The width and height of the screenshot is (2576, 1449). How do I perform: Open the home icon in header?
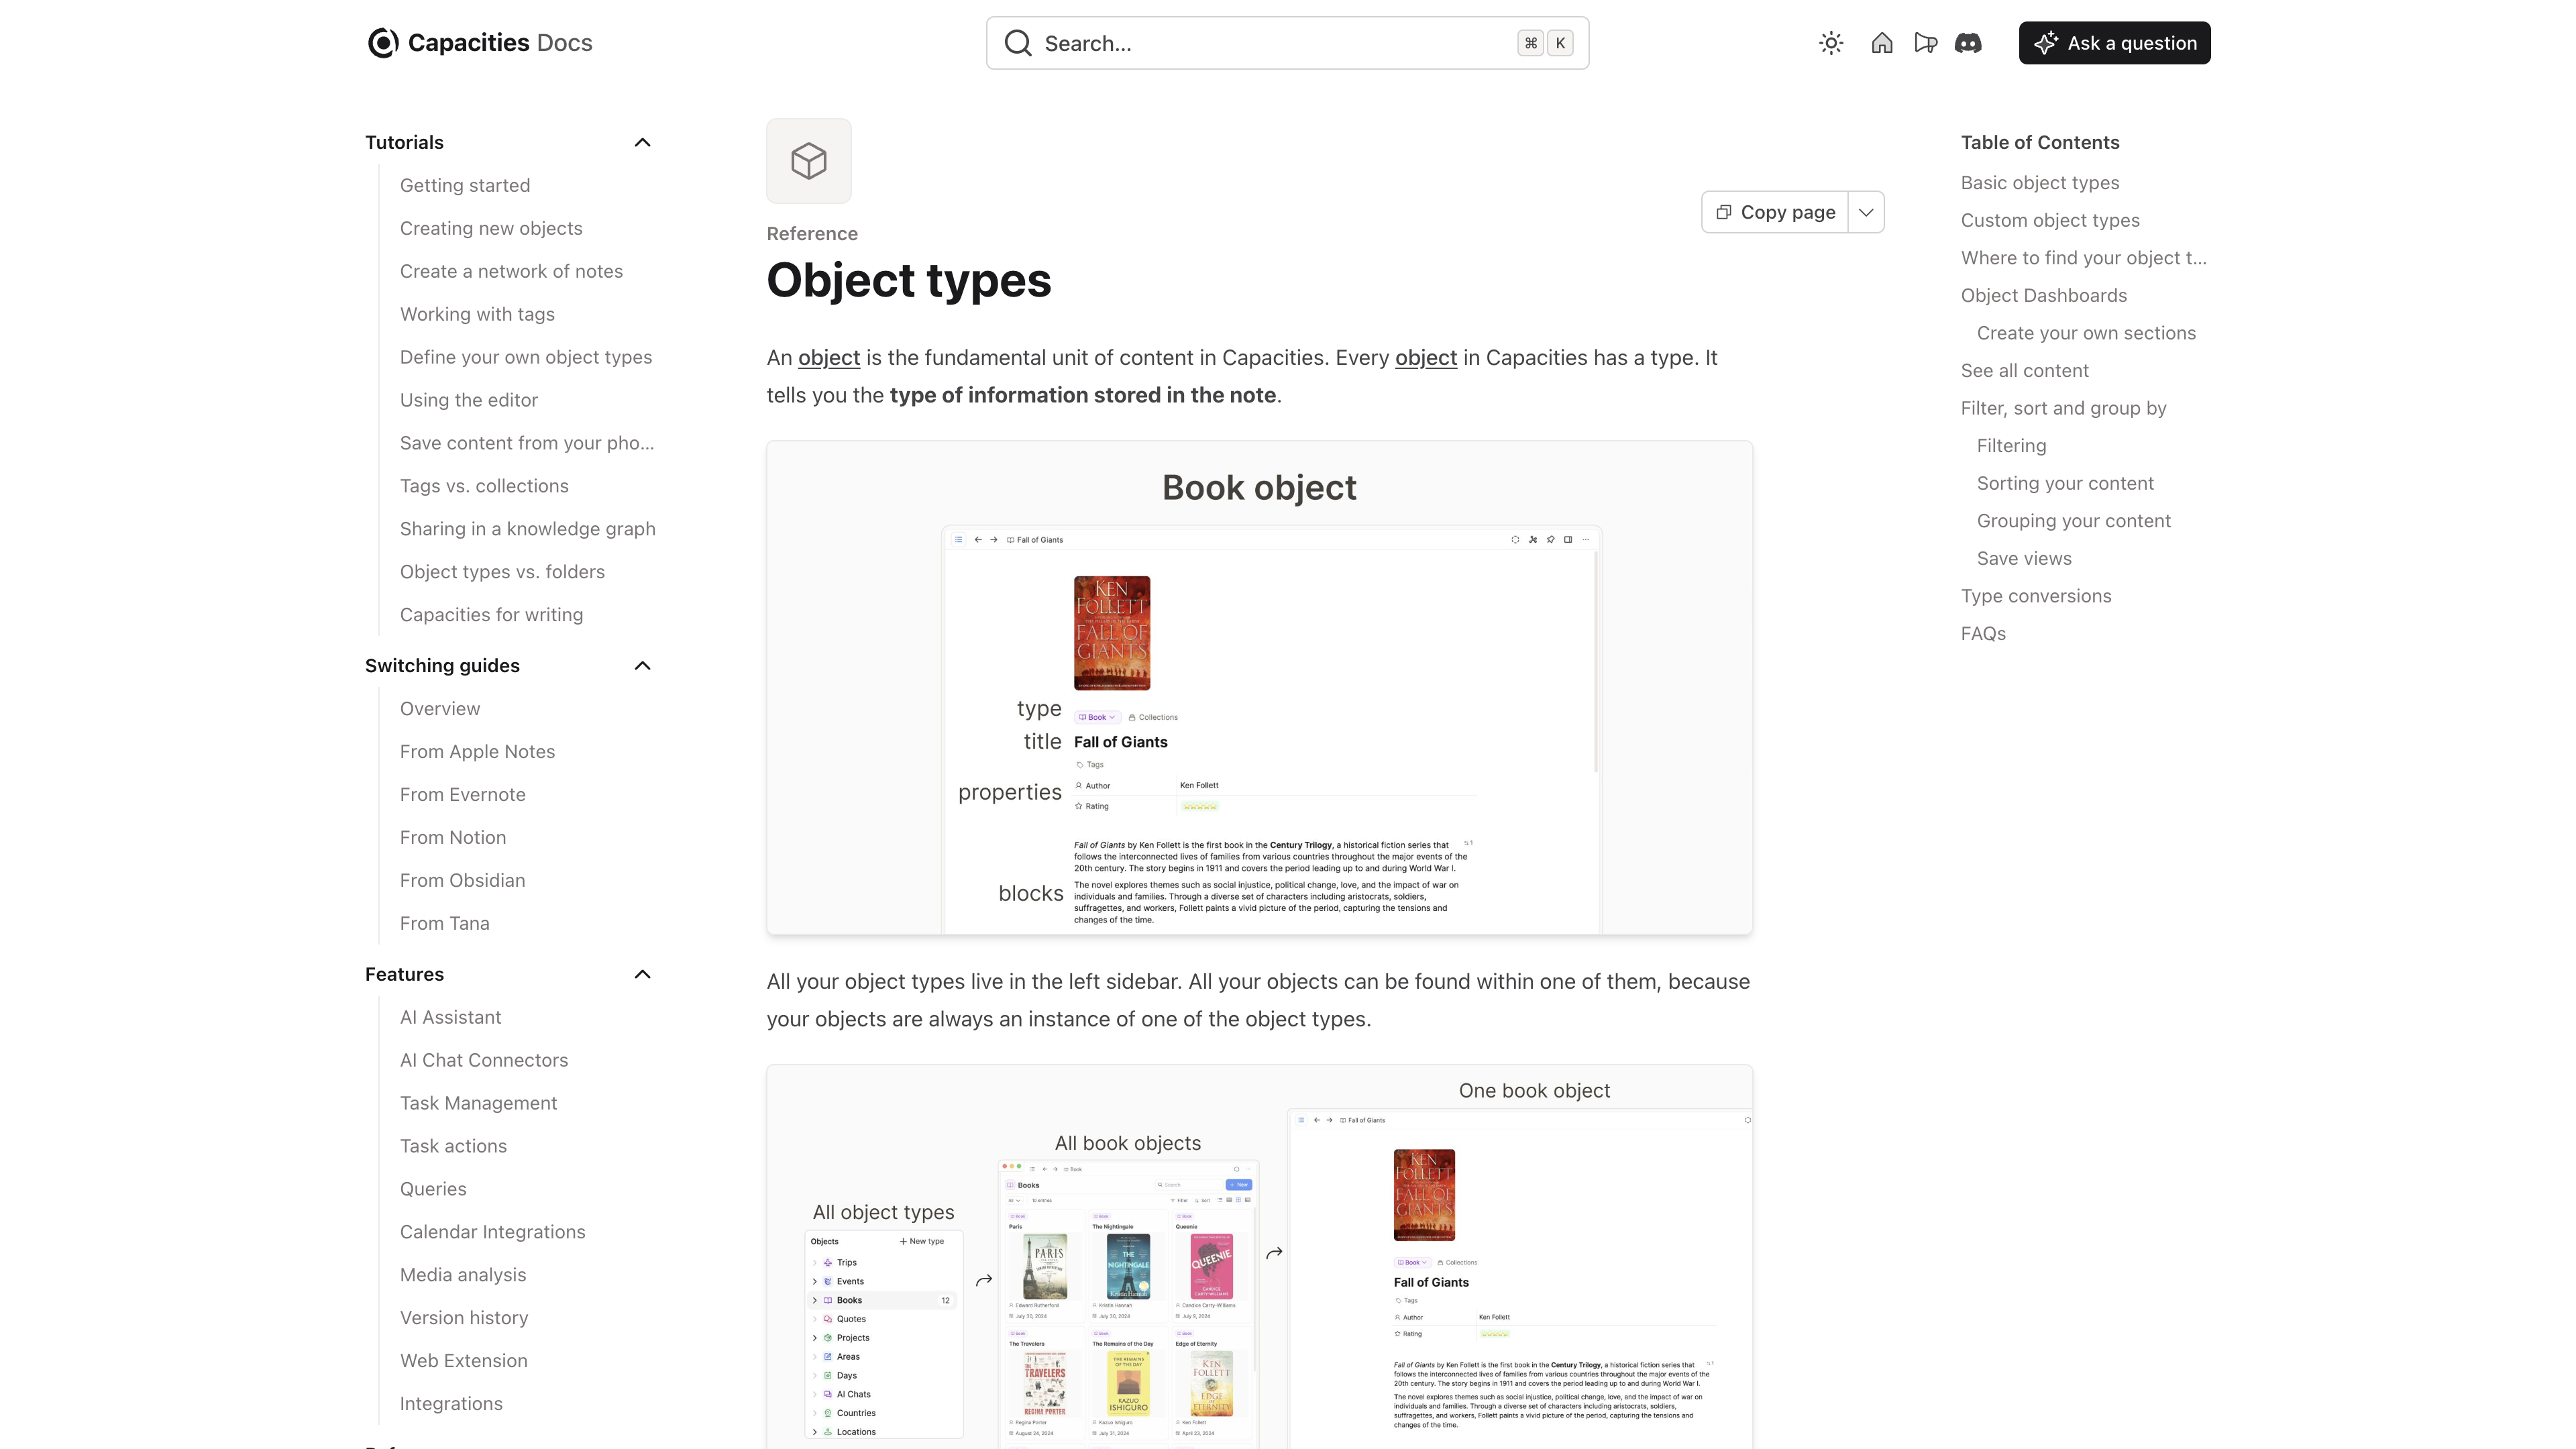(x=1882, y=43)
